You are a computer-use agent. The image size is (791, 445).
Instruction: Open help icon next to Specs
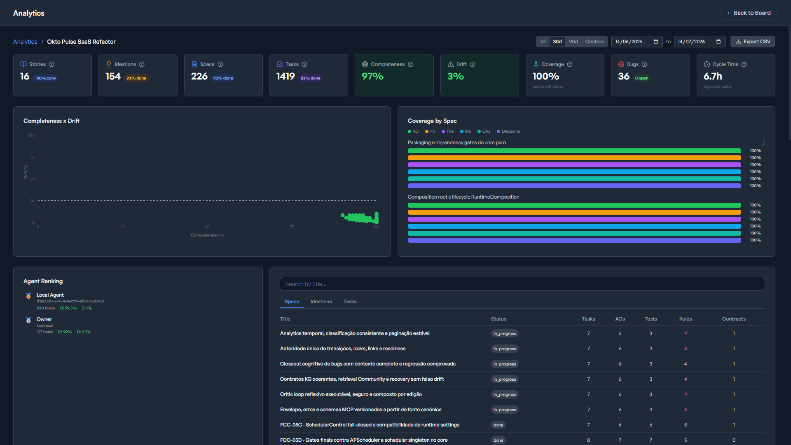pyautogui.click(x=220, y=64)
